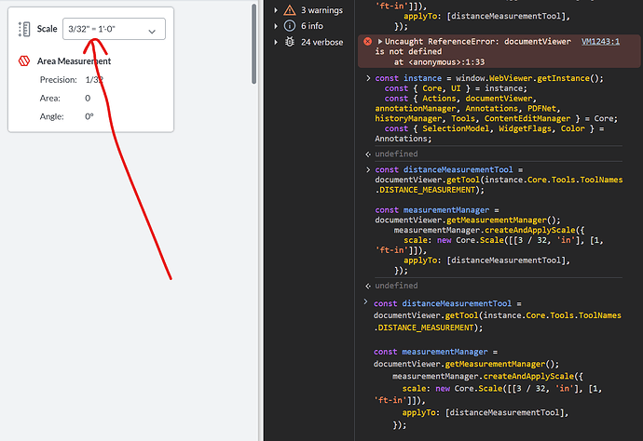Expand the 24 verbose message group
The image size is (643, 441).
(276, 42)
